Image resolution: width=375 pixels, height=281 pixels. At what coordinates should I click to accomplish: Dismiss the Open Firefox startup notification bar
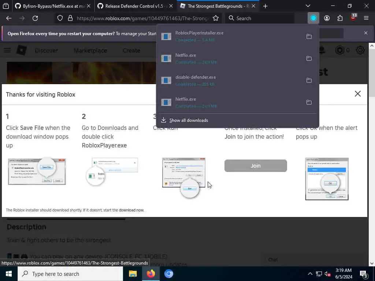click(x=366, y=33)
